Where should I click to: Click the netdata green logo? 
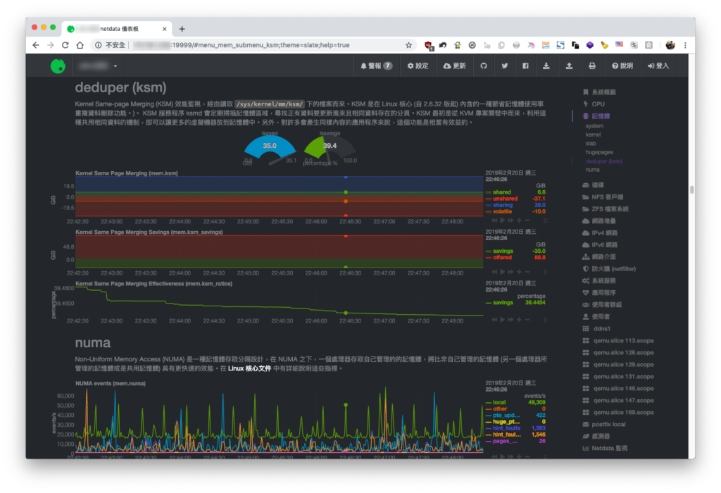coord(58,66)
